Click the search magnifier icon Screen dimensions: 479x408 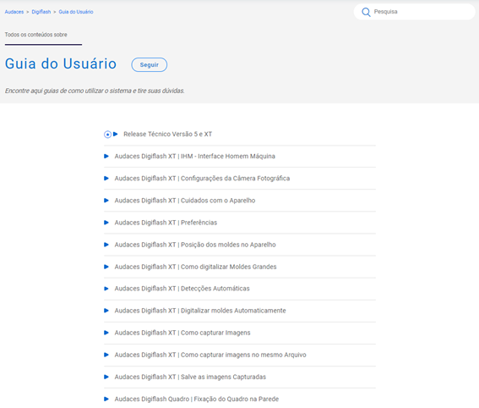click(x=366, y=12)
